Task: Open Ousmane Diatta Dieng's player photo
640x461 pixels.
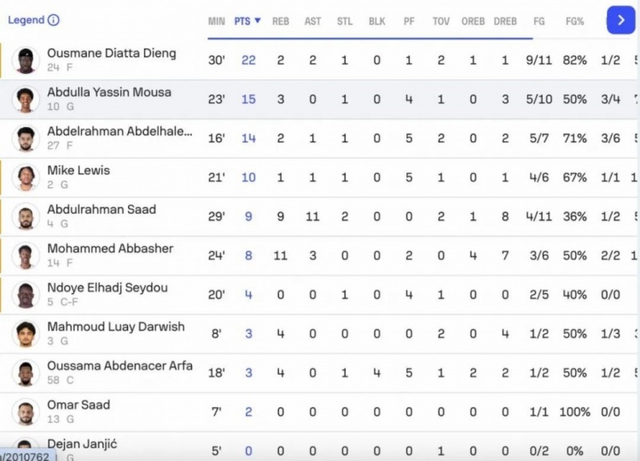Action: pyautogui.click(x=26, y=61)
